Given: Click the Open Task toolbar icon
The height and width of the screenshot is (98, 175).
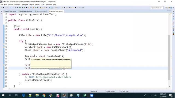Looking at the screenshot, I should coord(43,8).
